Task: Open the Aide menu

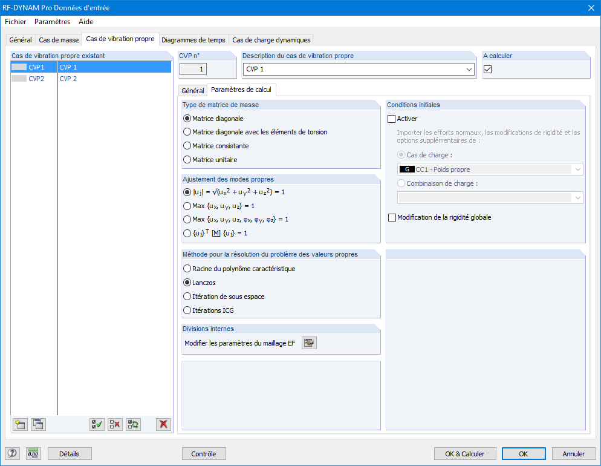Action: 86,21
